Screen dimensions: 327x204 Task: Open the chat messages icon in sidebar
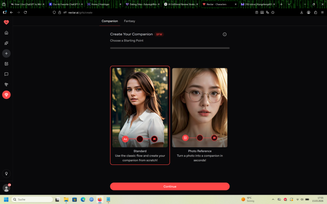6,74
